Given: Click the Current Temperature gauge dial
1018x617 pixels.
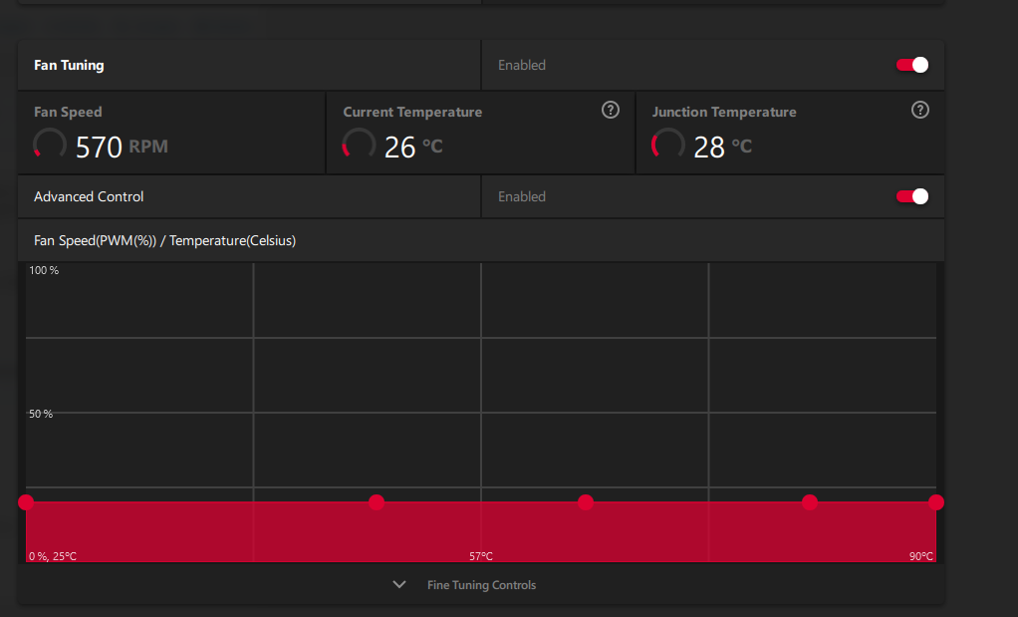Looking at the screenshot, I should pos(359,145).
